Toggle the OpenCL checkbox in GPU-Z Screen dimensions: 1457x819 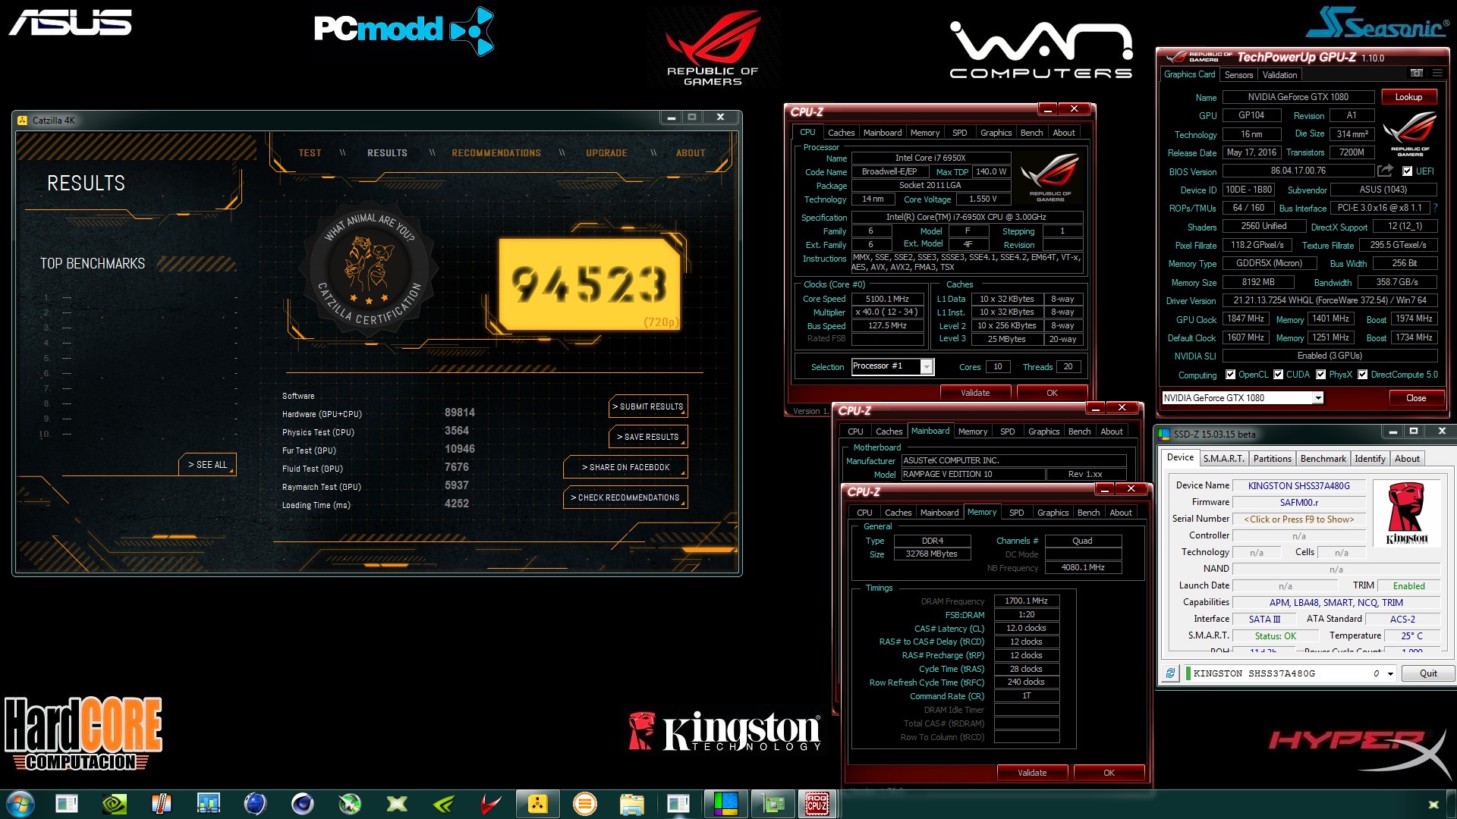[1230, 375]
